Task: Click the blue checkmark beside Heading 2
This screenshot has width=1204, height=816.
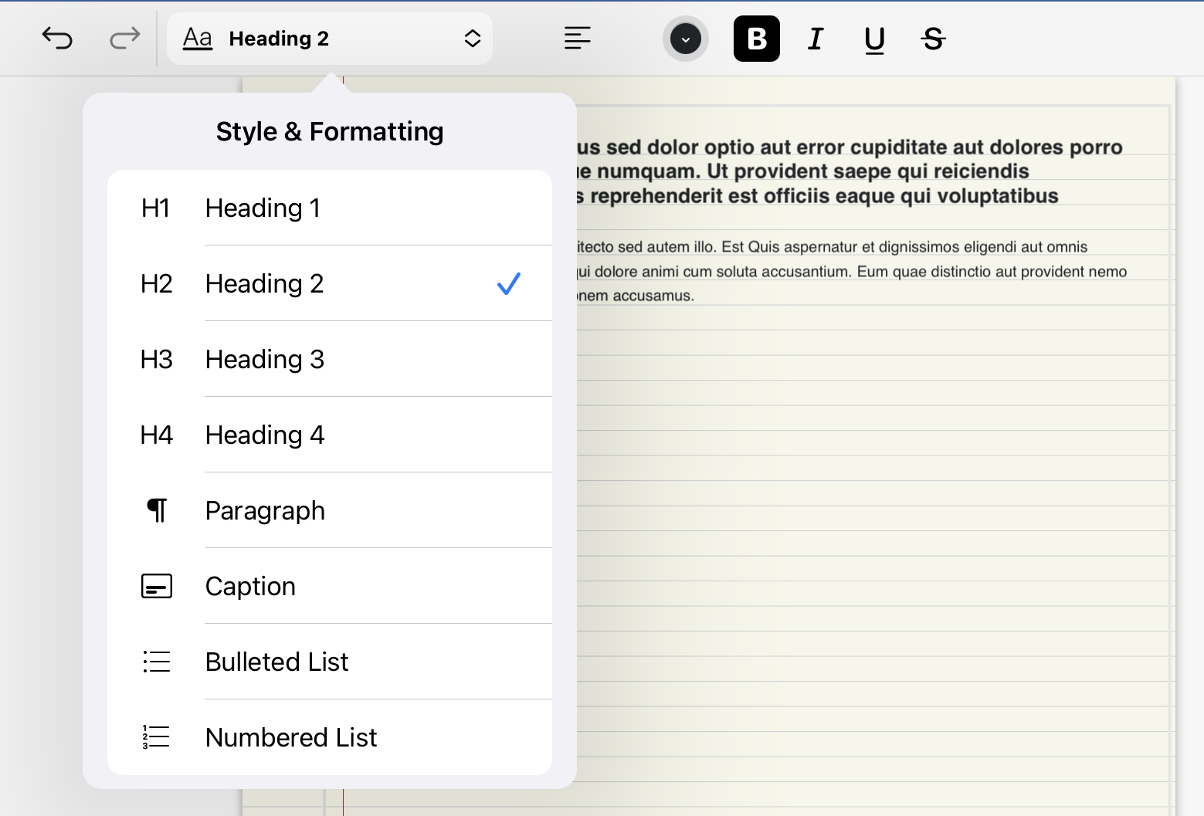Action: pyautogui.click(x=508, y=284)
